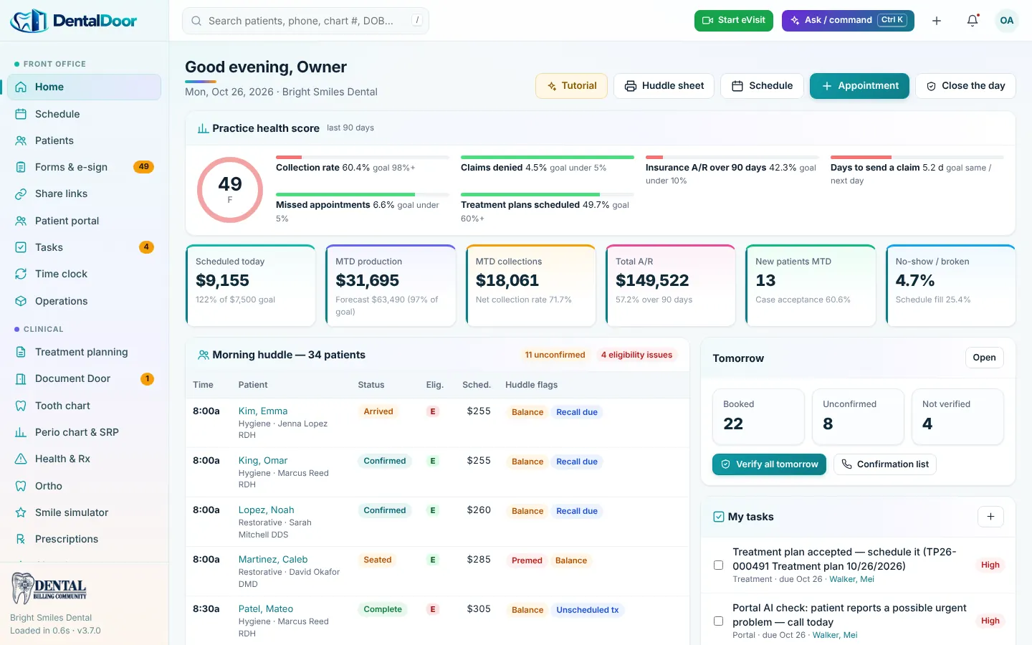Click the 4 eligibility issues chip
Screen dimensions: 1032x645
point(636,355)
